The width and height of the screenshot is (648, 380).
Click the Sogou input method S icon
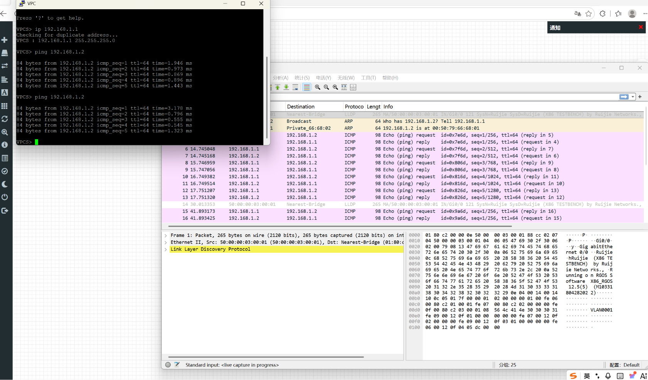[573, 376]
